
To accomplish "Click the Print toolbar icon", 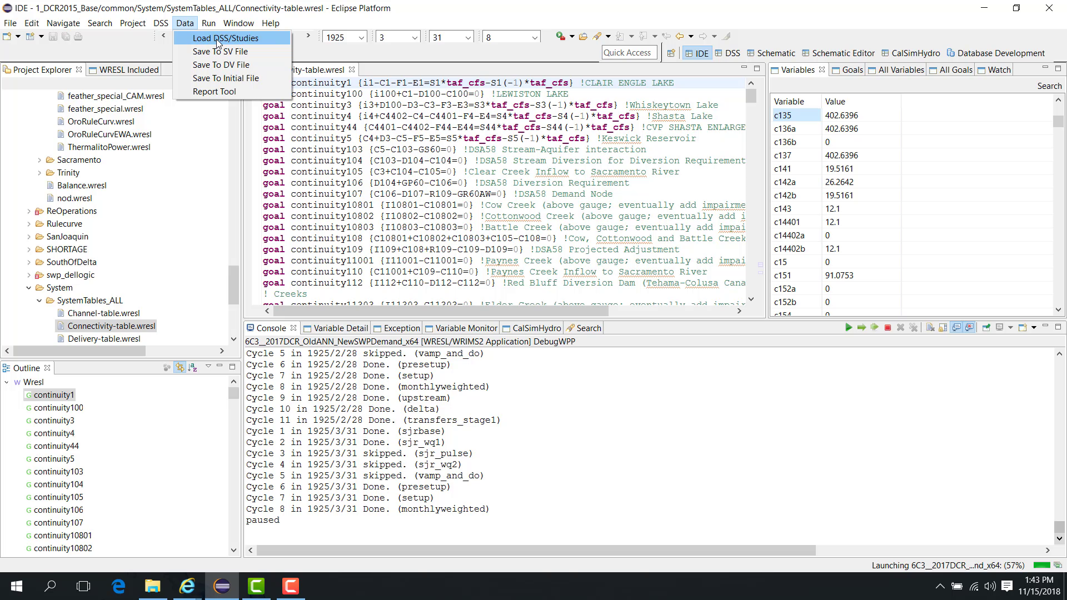I will (x=78, y=37).
